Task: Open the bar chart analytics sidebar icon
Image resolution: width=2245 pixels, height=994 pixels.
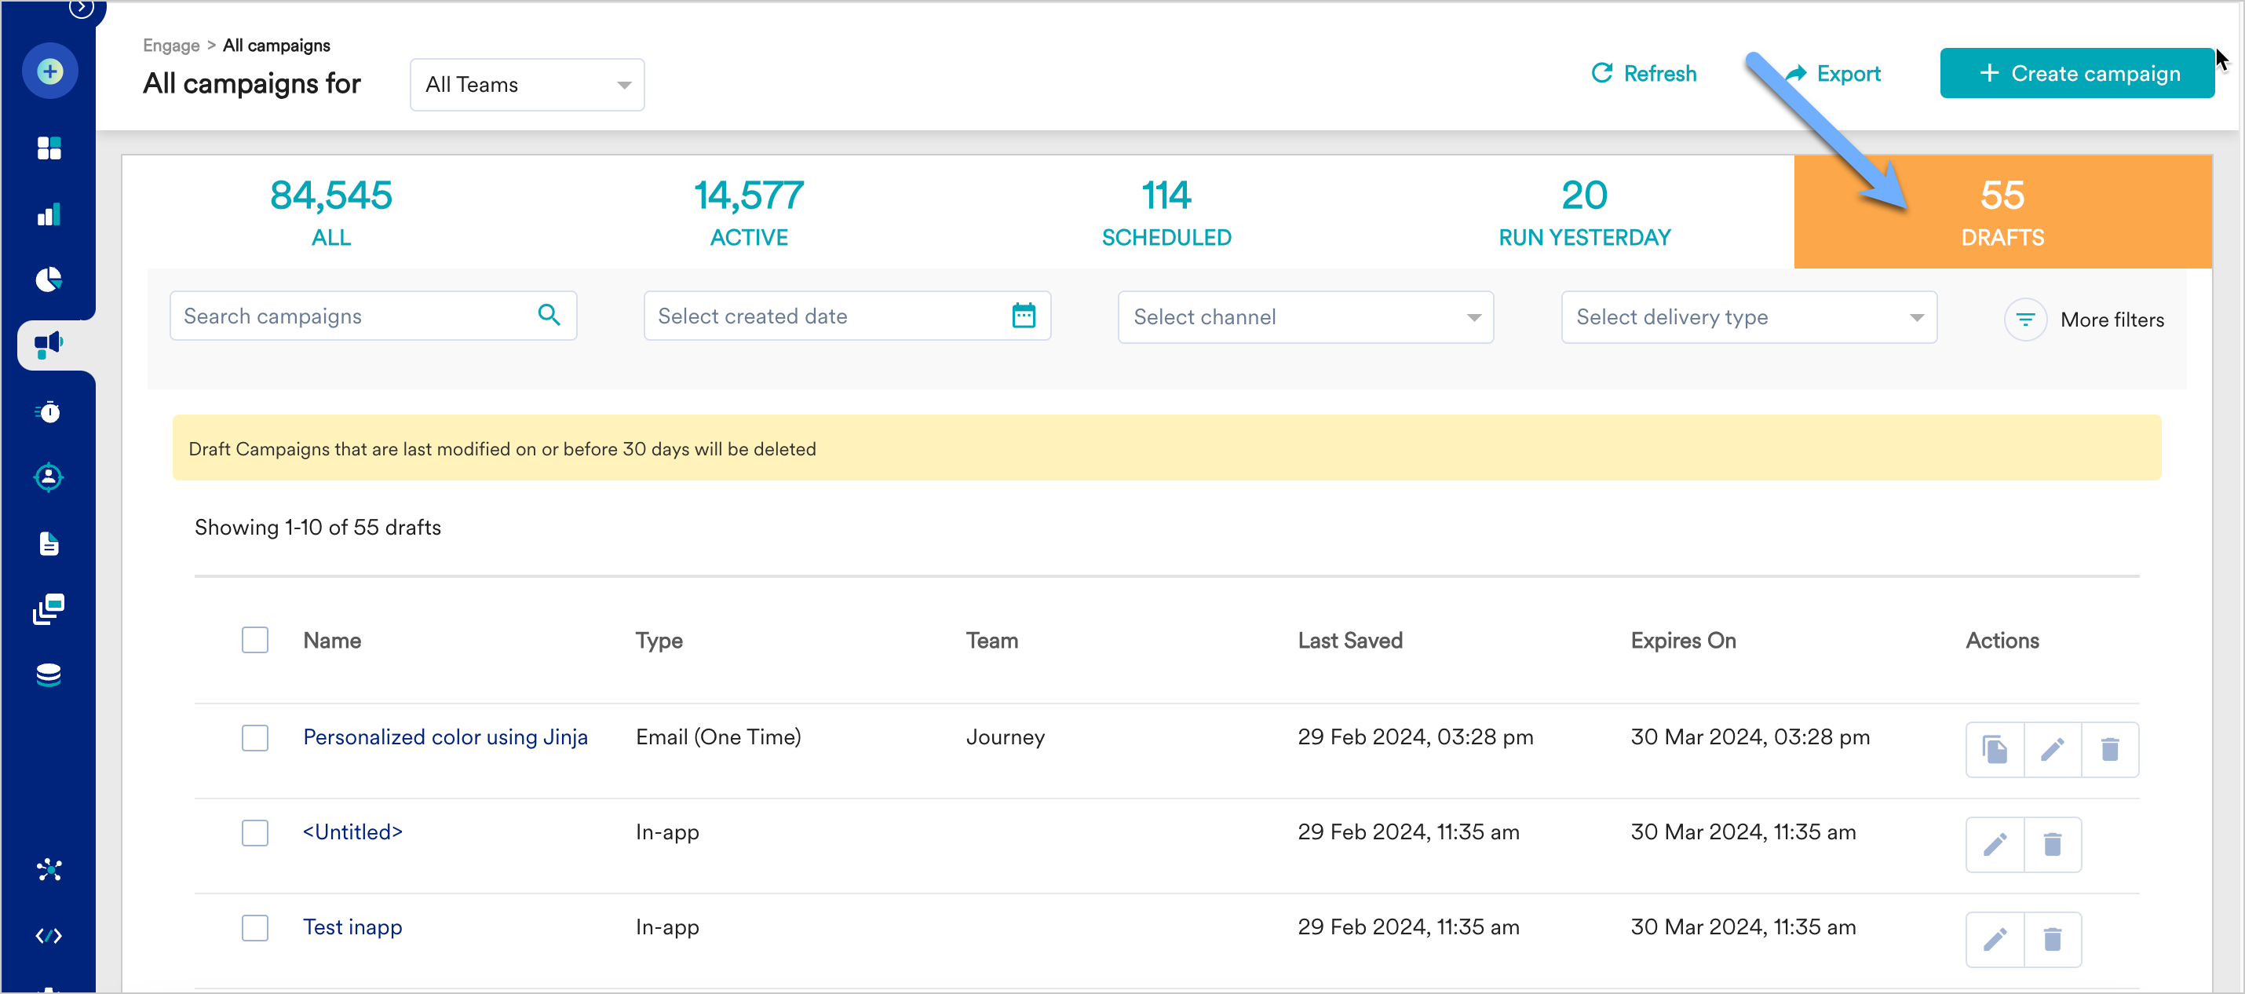Action: [49, 214]
